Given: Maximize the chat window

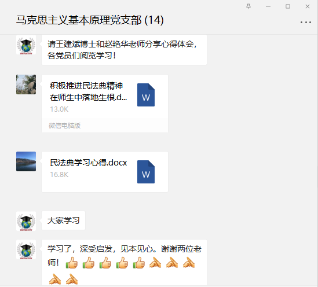Looking at the screenshot, I should 288,6.
